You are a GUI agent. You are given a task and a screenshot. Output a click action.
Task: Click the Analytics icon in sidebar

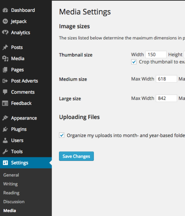5,33
